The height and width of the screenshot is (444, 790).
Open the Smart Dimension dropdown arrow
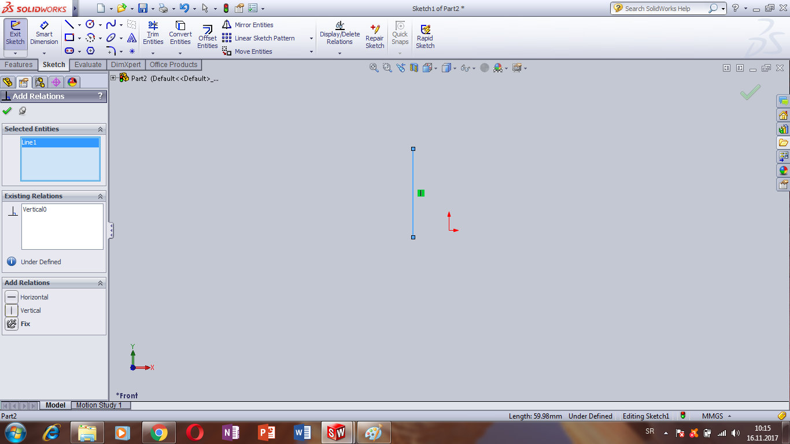click(x=44, y=53)
